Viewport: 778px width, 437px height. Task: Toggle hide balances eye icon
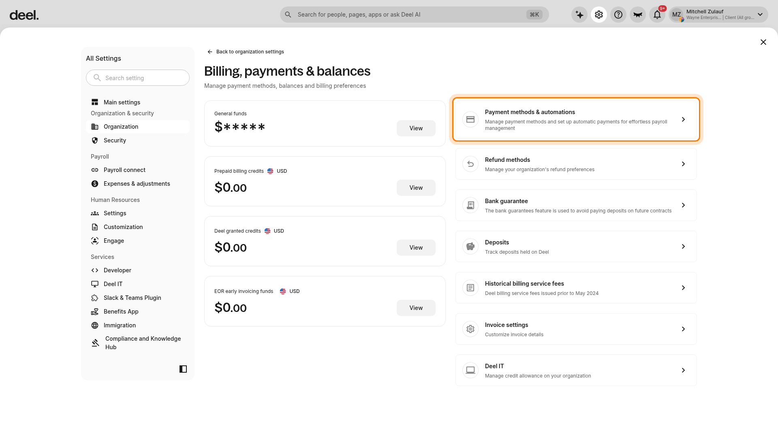[x=638, y=15]
